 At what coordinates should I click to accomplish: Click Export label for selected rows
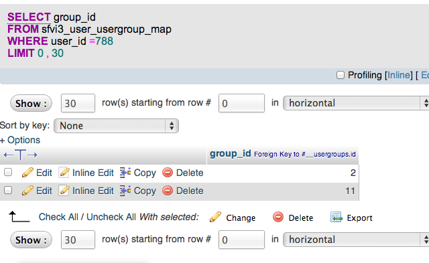tap(359, 218)
